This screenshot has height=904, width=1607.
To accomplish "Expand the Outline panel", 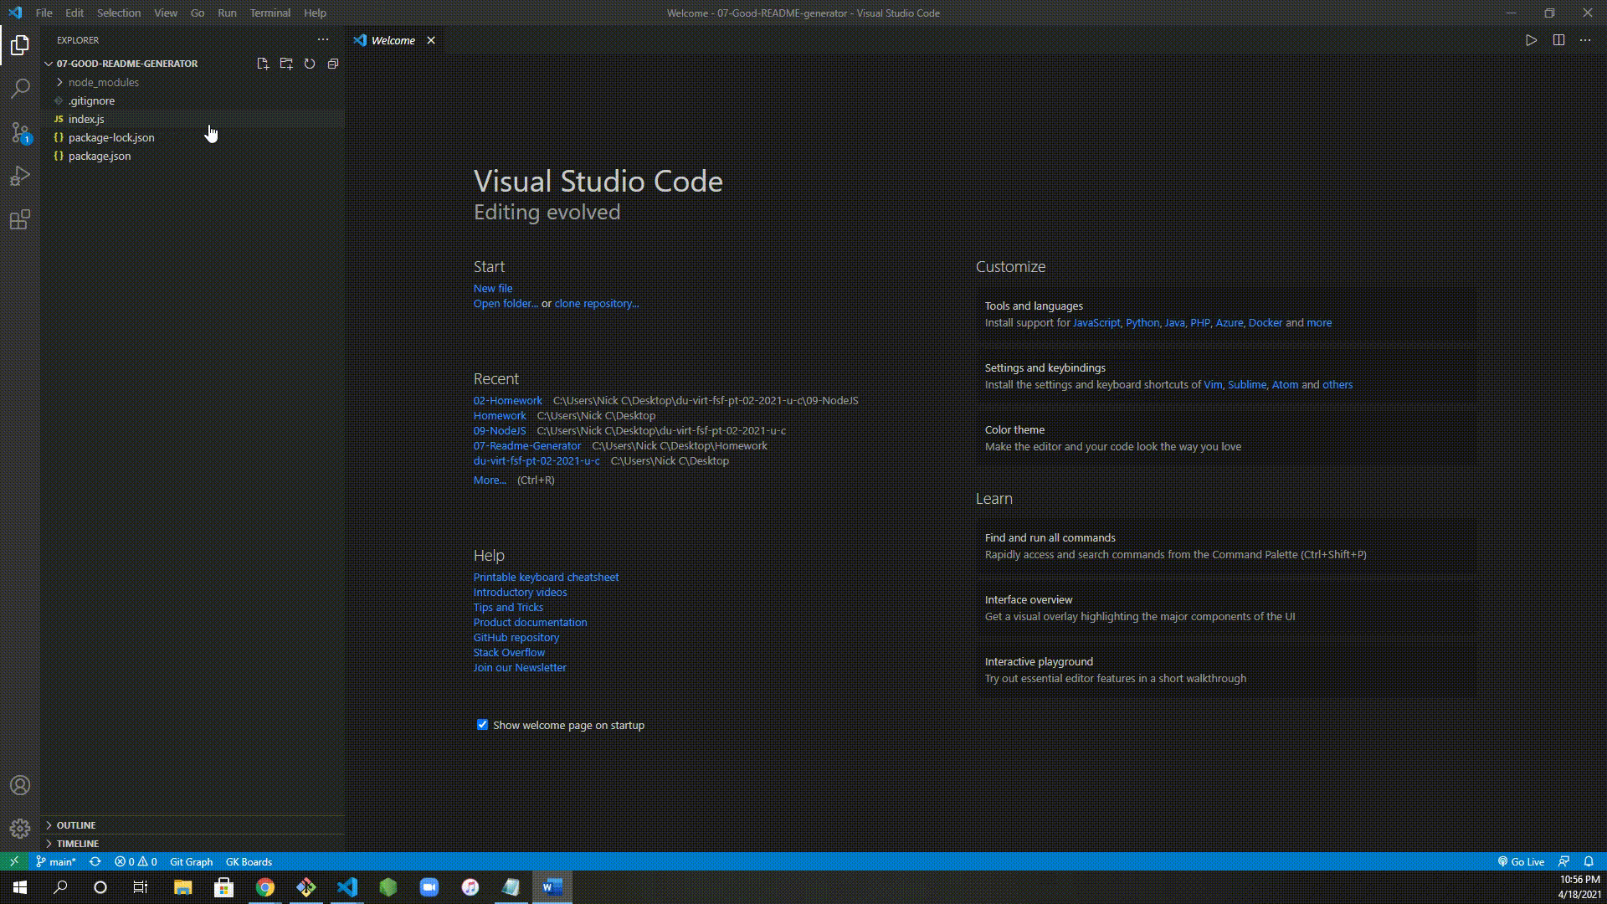I will [76, 825].
